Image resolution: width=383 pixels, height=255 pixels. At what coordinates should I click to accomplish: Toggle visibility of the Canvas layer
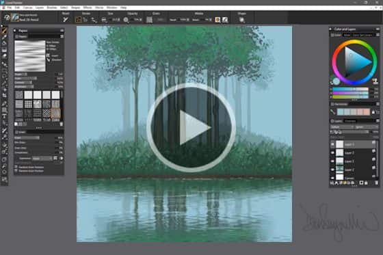click(332, 177)
